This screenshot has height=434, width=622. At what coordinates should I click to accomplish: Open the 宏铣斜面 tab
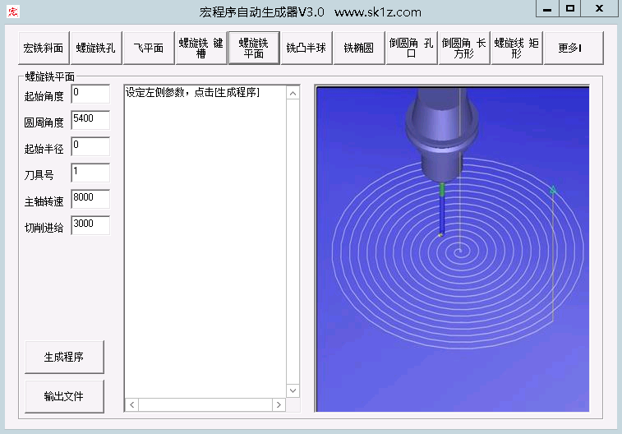[x=44, y=48]
